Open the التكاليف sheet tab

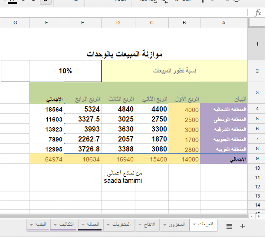click(x=66, y=224)
